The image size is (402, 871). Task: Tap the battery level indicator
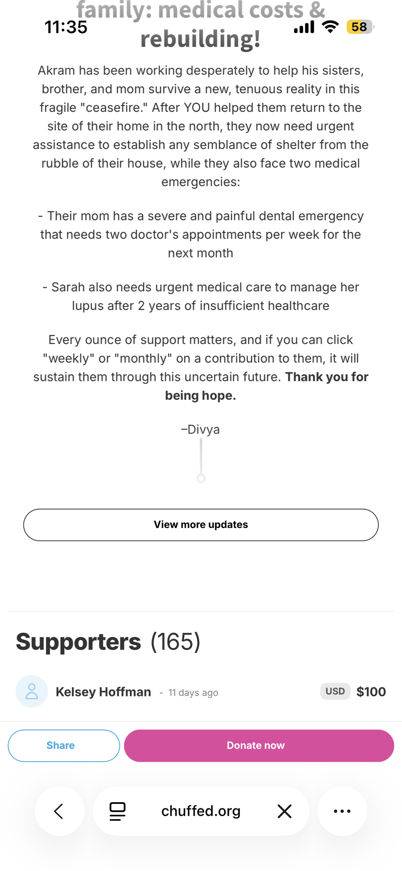point(359,27)
